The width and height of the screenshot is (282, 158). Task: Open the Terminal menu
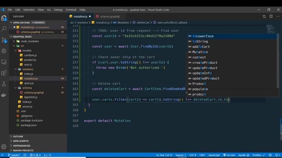point(71,10)
